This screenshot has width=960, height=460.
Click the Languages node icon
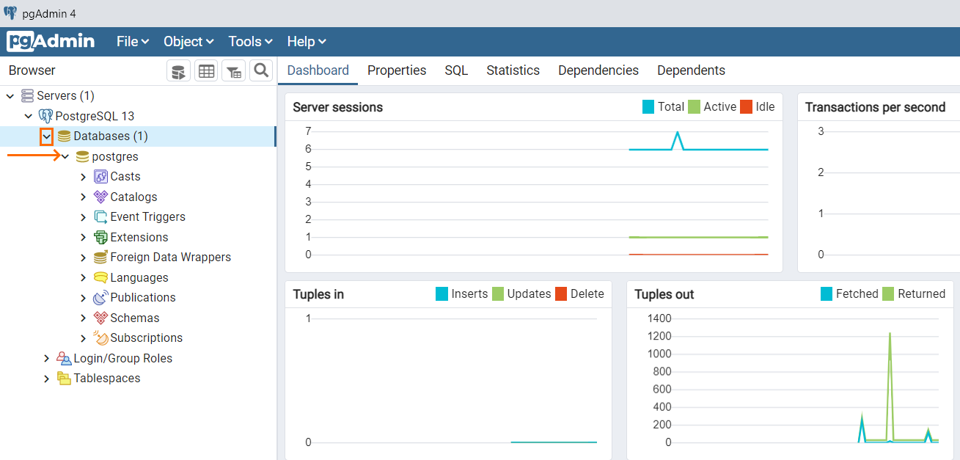[101, 277]
